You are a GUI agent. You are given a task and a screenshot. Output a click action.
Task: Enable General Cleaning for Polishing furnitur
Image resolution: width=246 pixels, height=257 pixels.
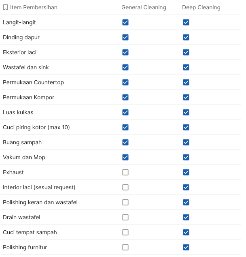pyautogui.click(x=125, y=247)
